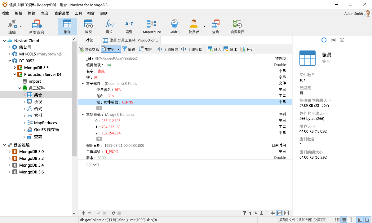
Task: Switch to grid view at bottom right
Action: click(x=273, y=213)
